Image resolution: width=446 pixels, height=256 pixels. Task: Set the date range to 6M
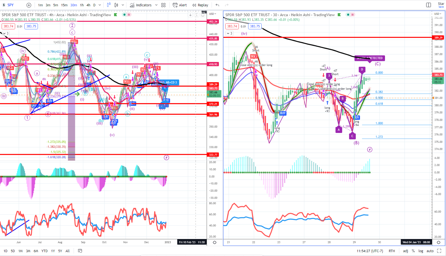[36, 251]
